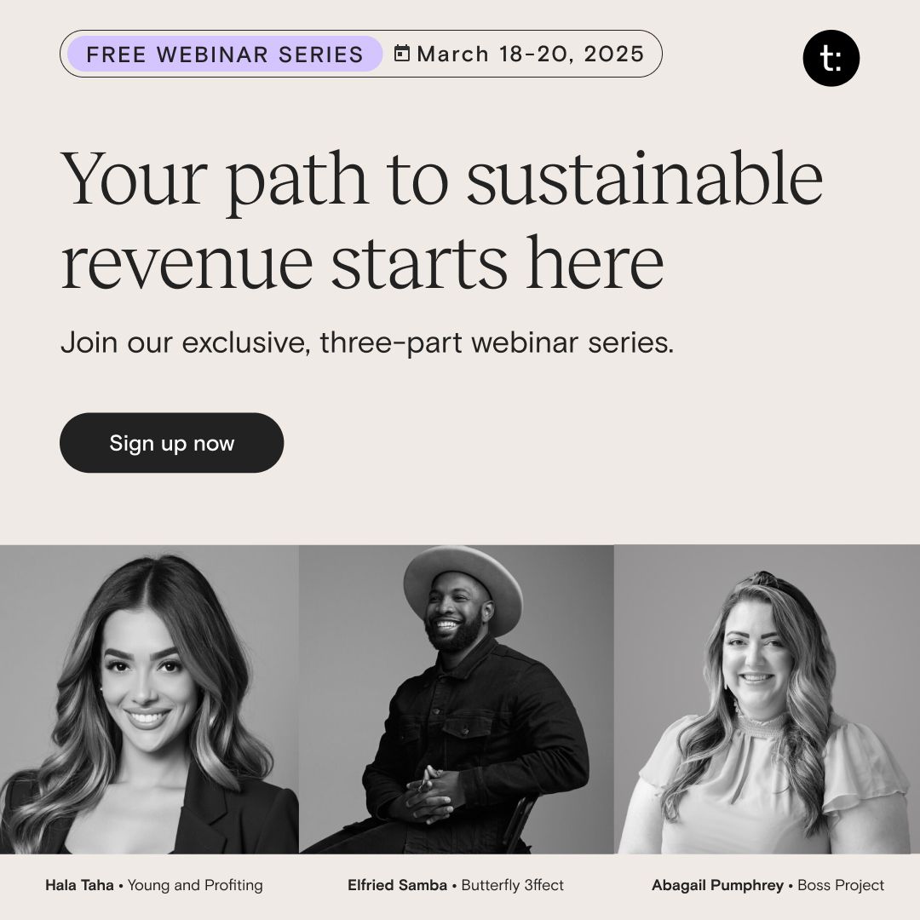Open the portrait photo captioned Hala Taha

point(149,699)
